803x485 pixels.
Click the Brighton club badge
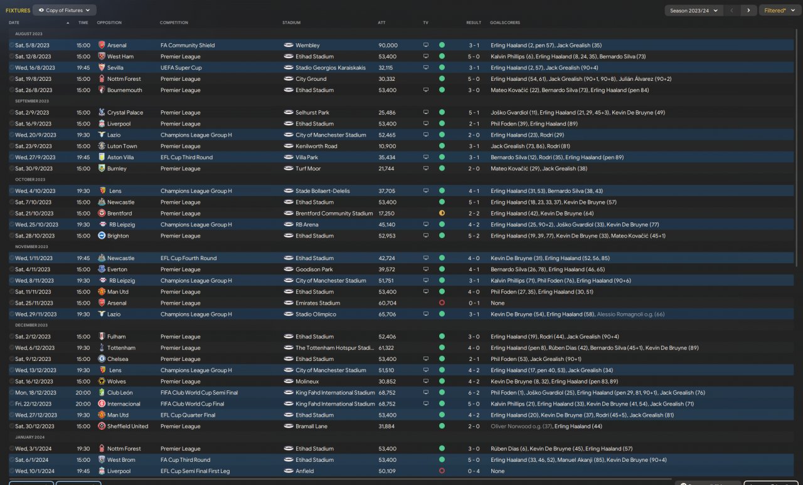point(102,236)
